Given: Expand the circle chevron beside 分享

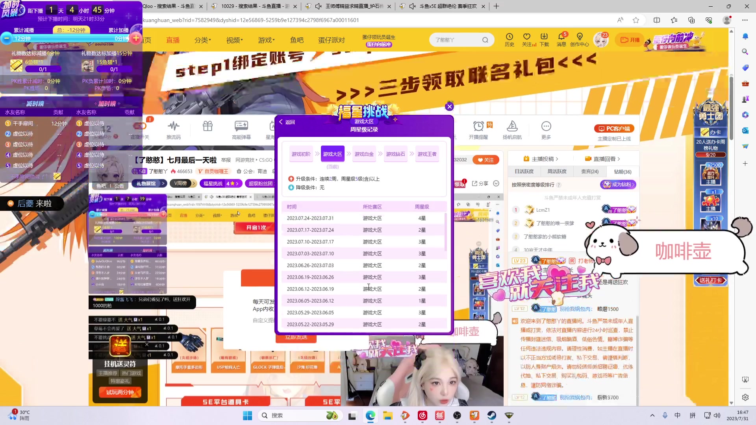Looking at the screenshot, I should point(496,183).
